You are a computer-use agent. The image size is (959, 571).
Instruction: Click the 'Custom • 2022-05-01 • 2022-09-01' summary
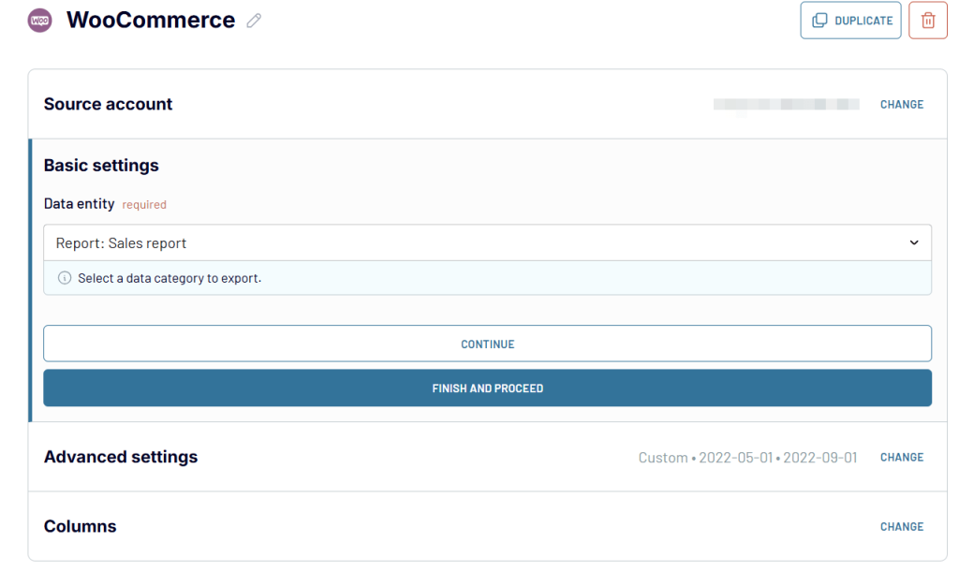pos(747,458)
